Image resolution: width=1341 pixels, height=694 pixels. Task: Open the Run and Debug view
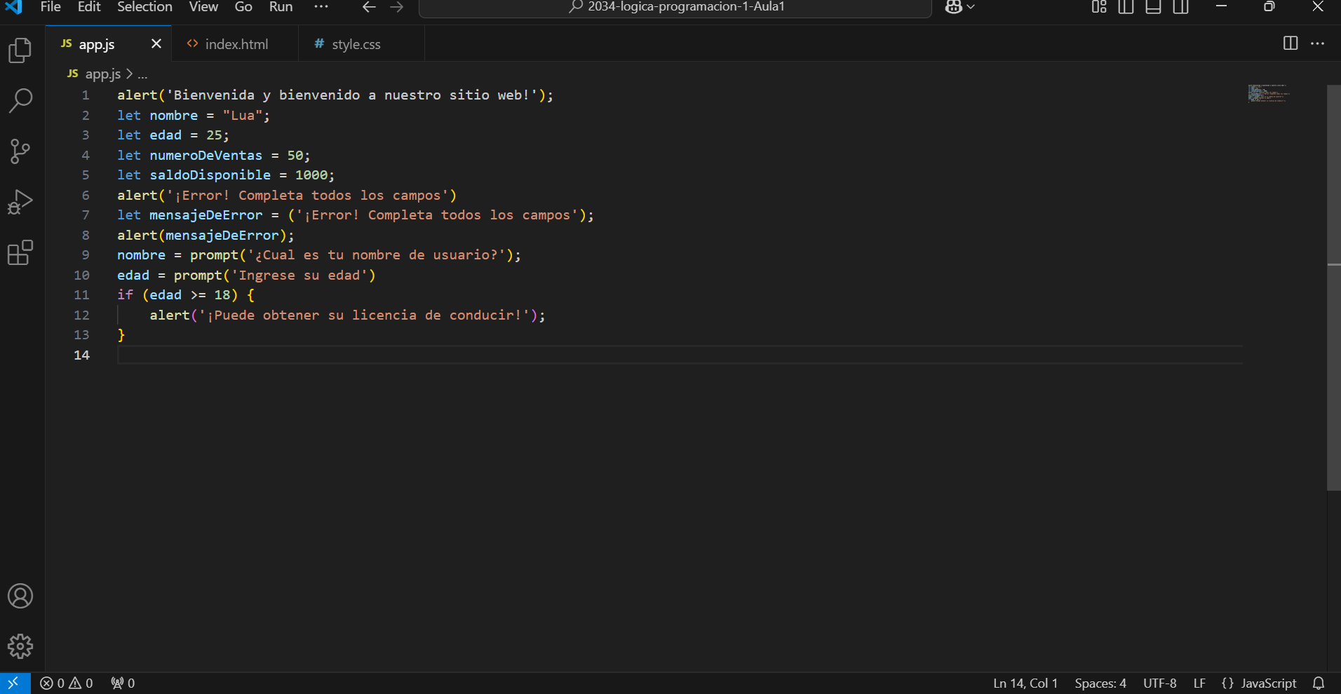(x=20, y=202)
